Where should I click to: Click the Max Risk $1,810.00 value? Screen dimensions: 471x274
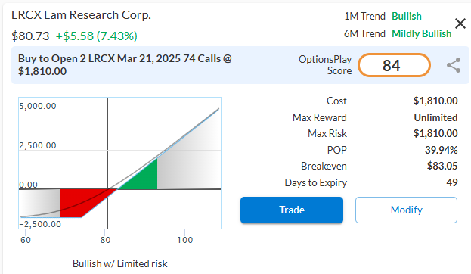point(435,133)
